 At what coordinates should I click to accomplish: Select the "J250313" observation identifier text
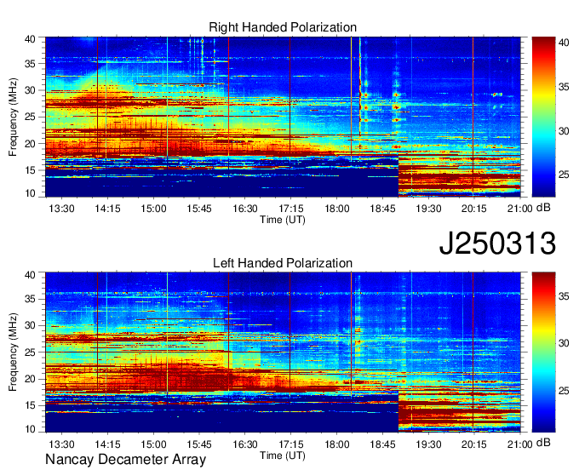click(497, 243)
